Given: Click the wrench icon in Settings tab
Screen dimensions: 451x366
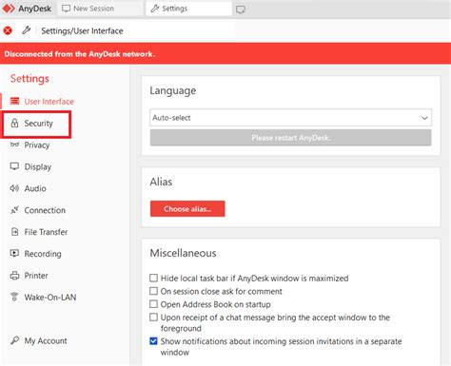Looking at the screenshot, I should pyautogui.click(x=155, y=9).
